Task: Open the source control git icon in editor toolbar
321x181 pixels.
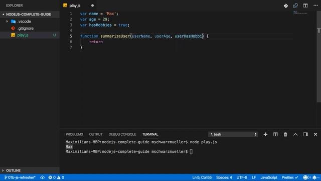Action: tap(286, 6)
